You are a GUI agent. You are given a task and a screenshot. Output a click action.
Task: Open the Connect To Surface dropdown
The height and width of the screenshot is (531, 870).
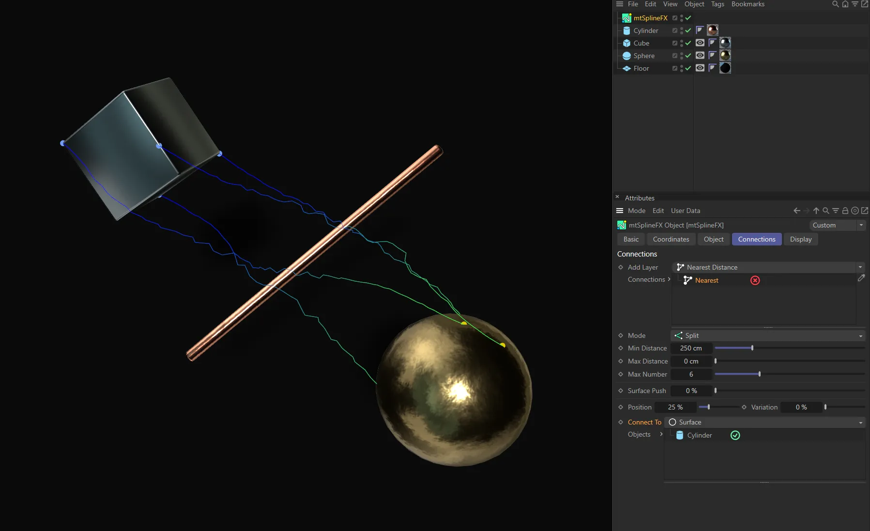pos(765,422)
